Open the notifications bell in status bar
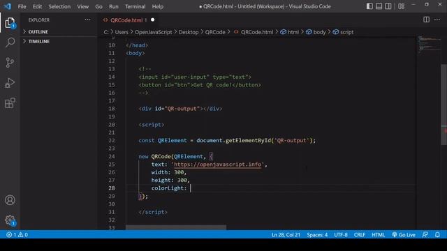The height and width of the screenshot is (251, 447). (437, 235)
